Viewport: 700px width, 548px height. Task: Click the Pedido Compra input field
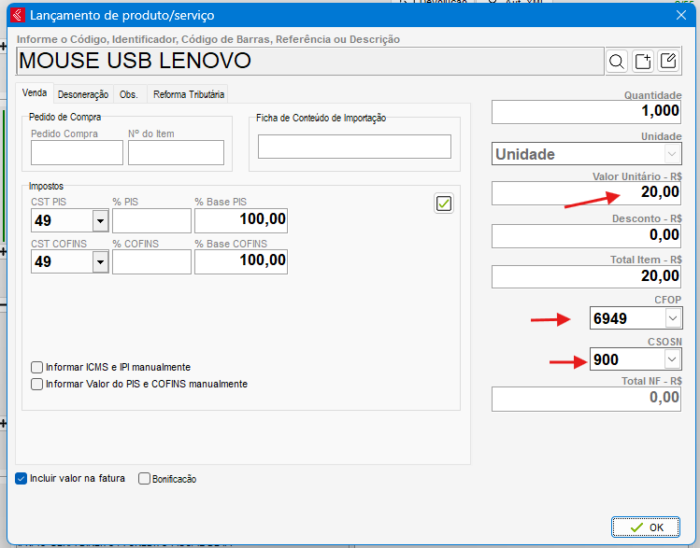point(77,152)
